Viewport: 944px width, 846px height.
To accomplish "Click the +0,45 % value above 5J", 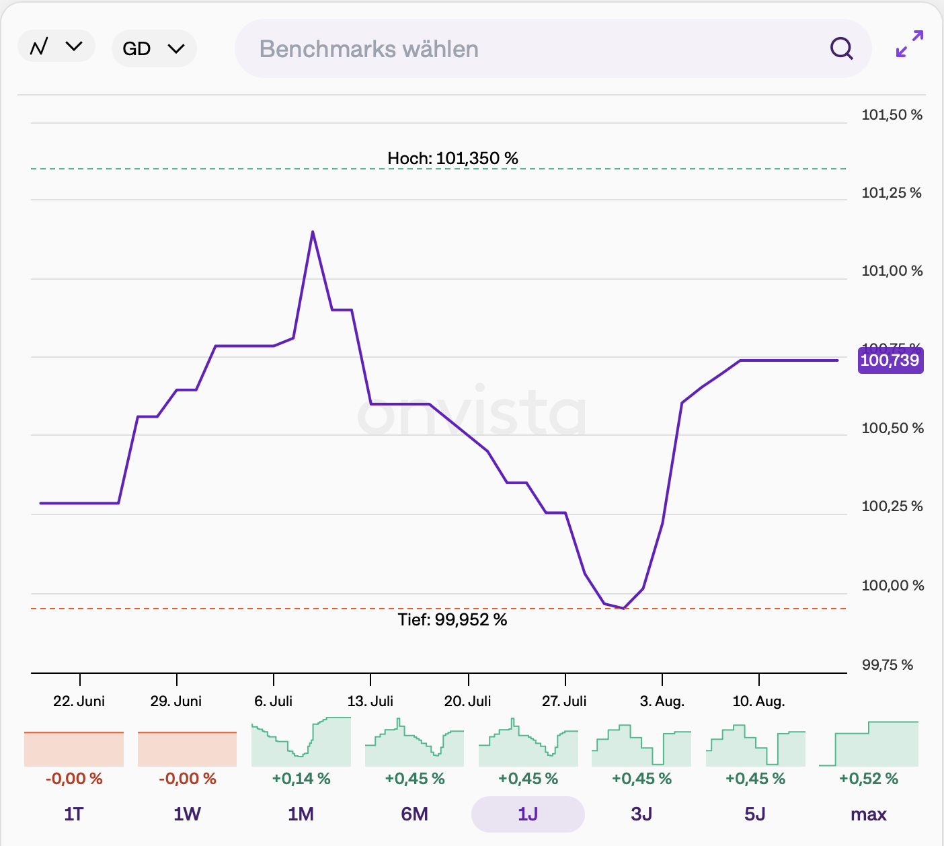I will click(756, 779).
